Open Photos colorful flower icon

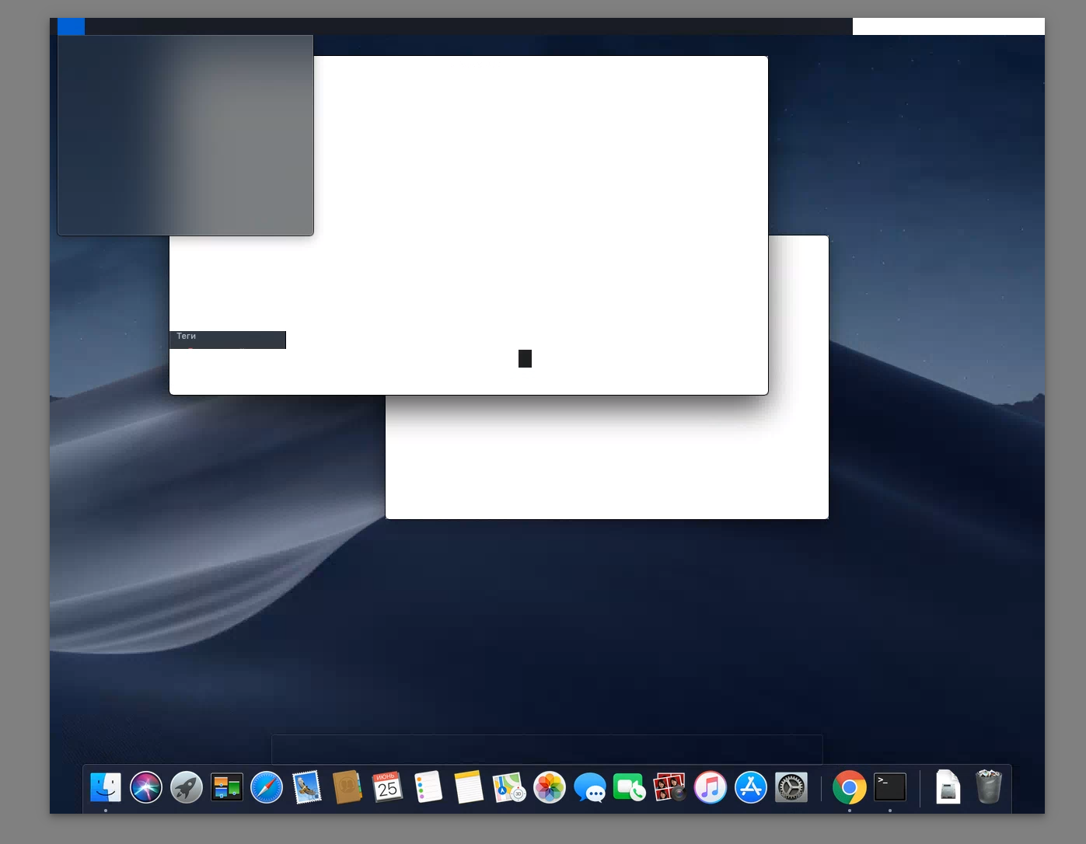point(550,787)
